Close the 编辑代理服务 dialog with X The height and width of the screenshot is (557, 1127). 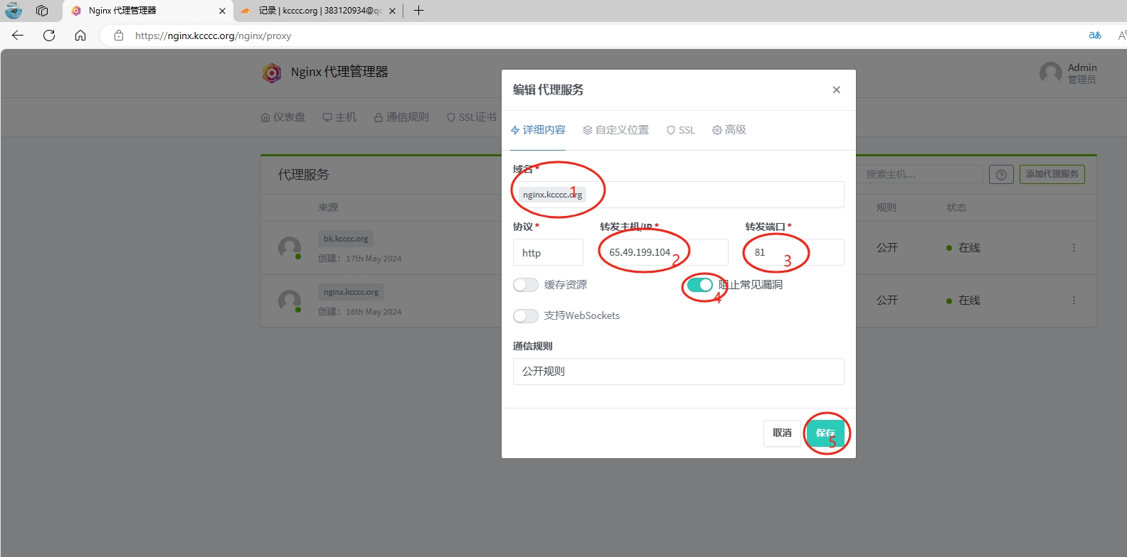[837, 90]
